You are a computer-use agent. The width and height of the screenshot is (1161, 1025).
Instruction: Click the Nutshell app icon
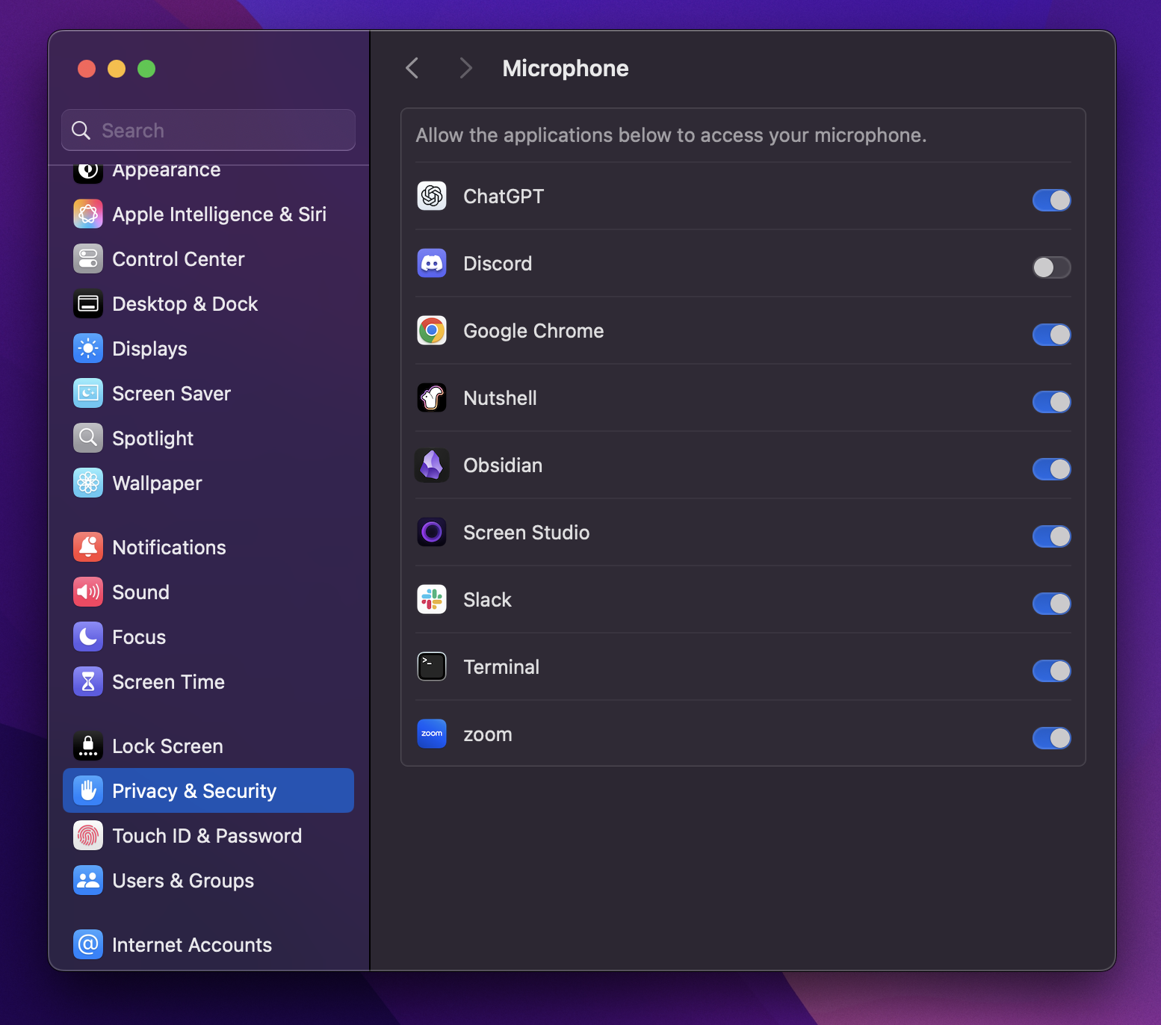432,397
